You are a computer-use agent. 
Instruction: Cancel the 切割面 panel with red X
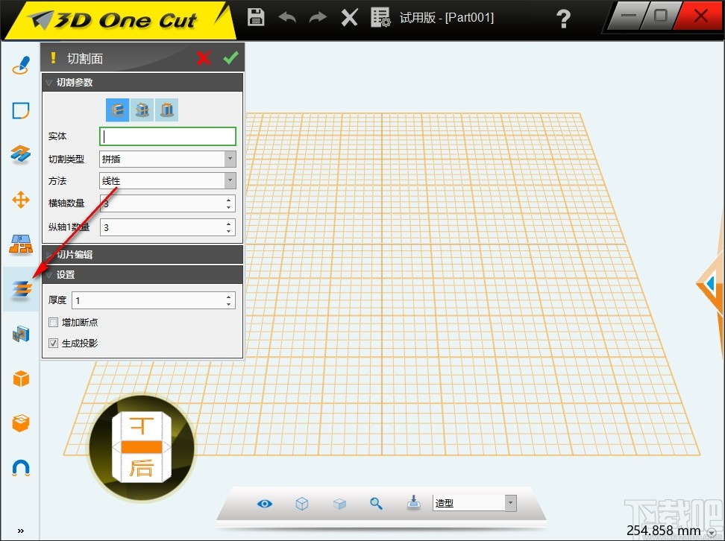pos(204,58)
